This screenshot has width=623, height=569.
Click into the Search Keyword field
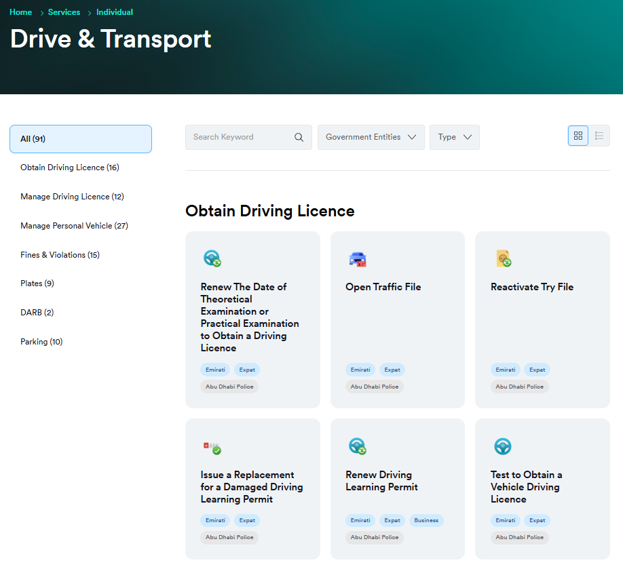click(x=238, y=137)
